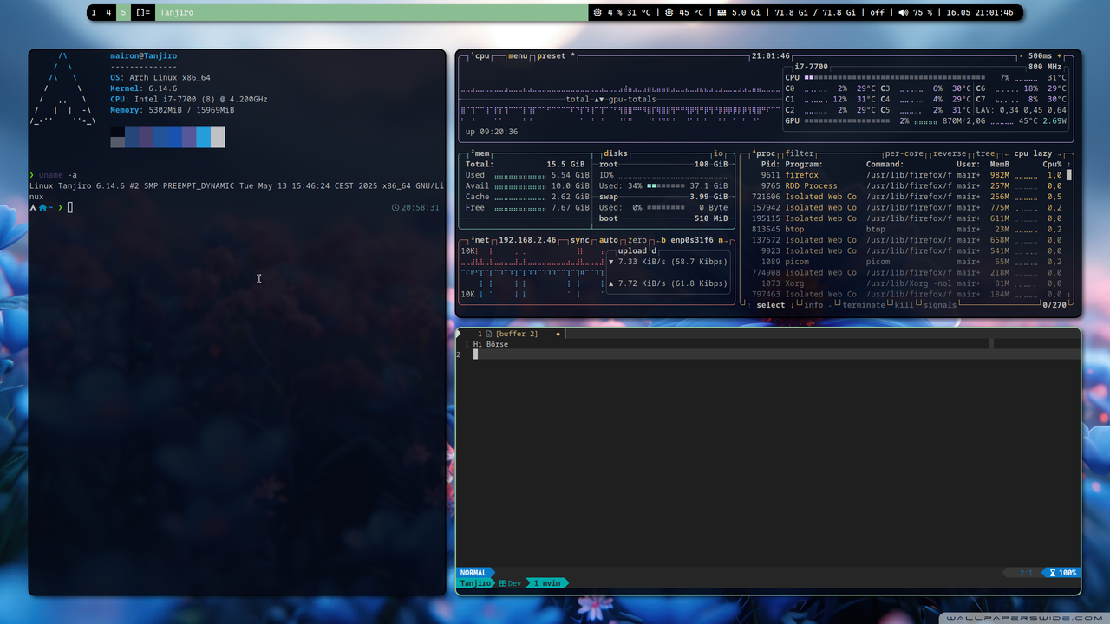The width and height of the screenshot is (1110, 624).
Task: Select workspace tag 1 in the top bar
Action: (x=94, y=13)
